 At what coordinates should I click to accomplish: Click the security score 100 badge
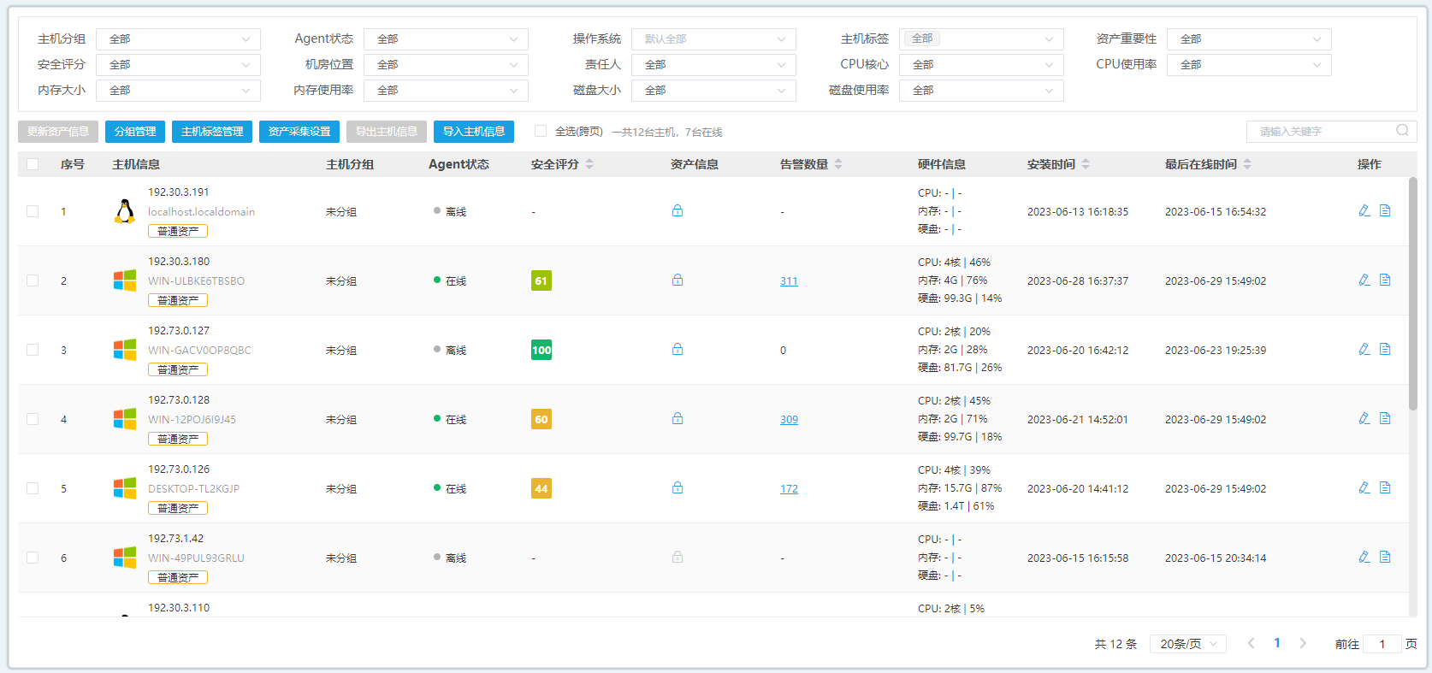click(541, 350)
